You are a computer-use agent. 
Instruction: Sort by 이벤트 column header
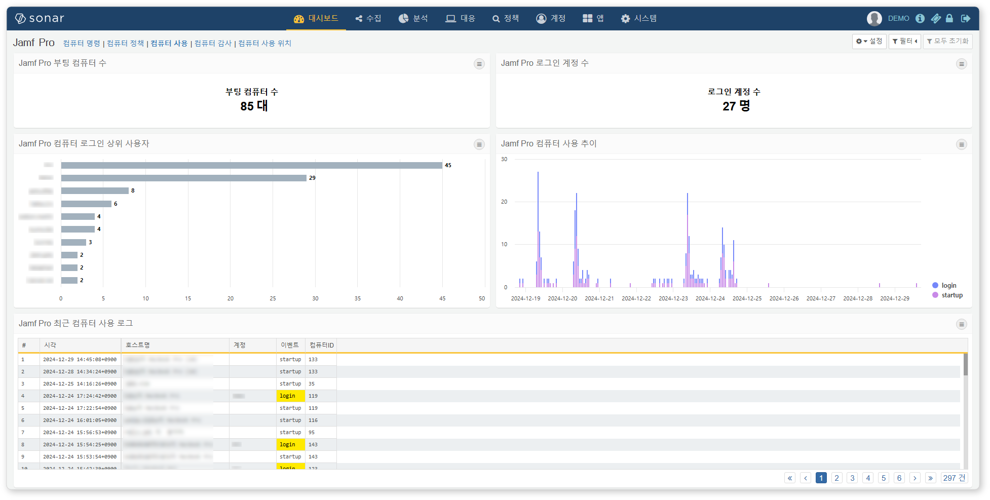point(291,345)
